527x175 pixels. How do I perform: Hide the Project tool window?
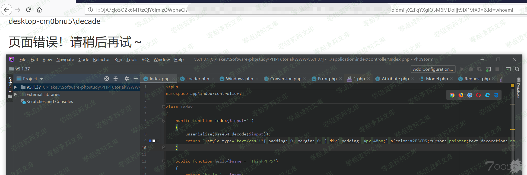136,79
